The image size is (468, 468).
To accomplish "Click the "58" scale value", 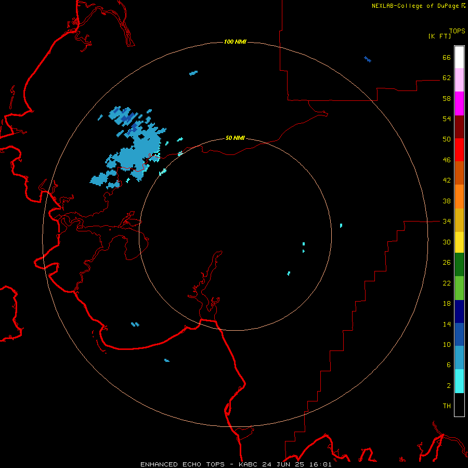I will coord(447,98).
